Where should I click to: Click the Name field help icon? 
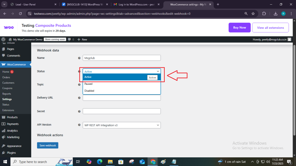click(x=79, y=58)
